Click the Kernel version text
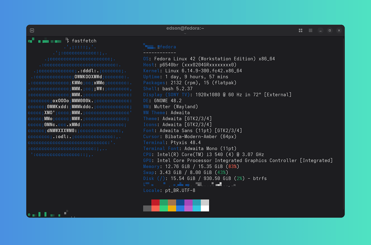This screenshot has width=371, height=245. point(192,70)
